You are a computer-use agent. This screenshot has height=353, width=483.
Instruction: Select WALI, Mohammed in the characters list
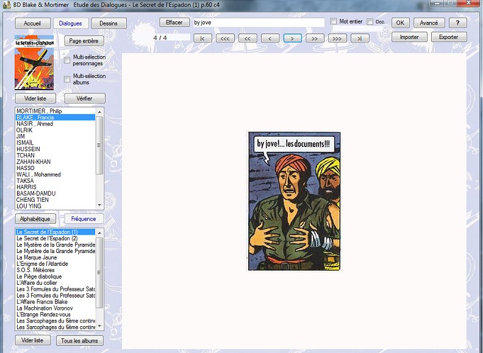[55, 174]
